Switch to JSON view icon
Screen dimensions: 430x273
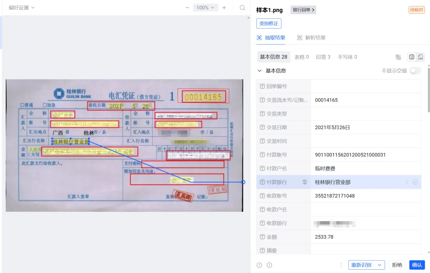tap(421, 57)
